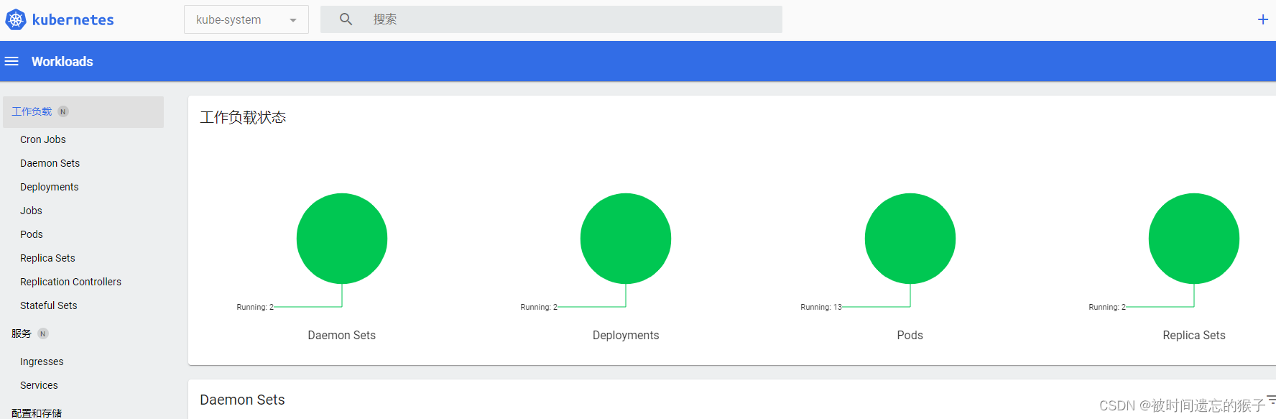
Task: Click the N badge beside 服务
Action: (x=43, y=333)
